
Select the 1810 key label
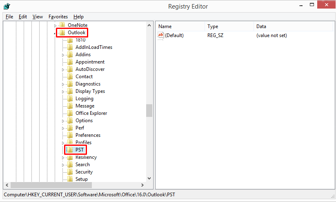pos(80,40)
